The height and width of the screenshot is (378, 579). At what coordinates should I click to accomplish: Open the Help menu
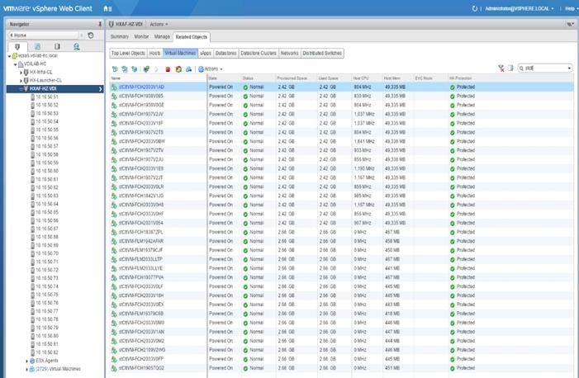[571, 8]
